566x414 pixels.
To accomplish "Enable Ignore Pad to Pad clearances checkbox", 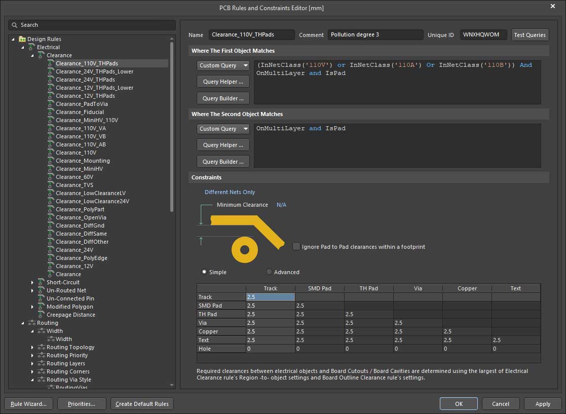I will pyautogui.click(x=296, y=247).
